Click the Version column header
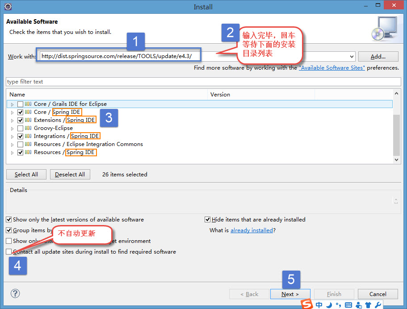Screen dimensions: 407x309 coord(261,94)
